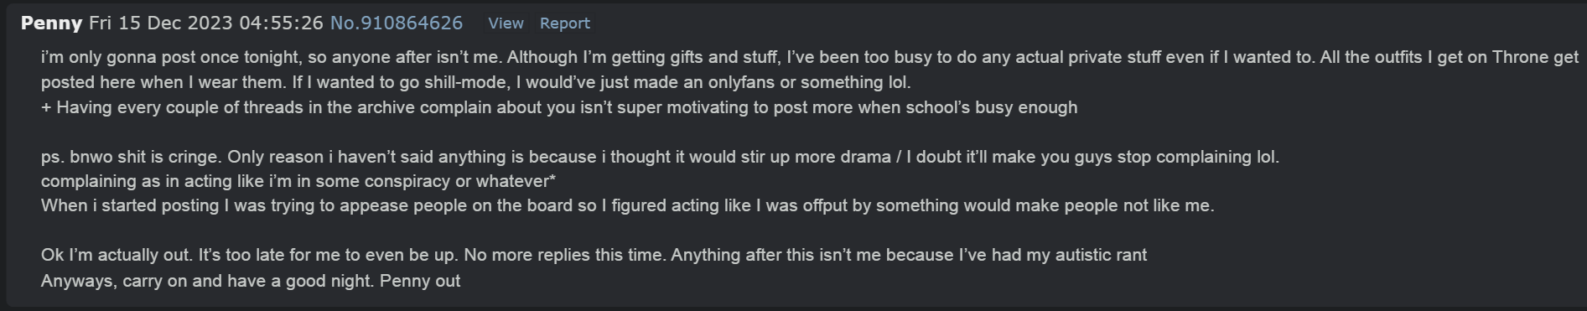Click the View link in post header
The height and width of the screenshot is (311, 1587).
tap(506, 23)
